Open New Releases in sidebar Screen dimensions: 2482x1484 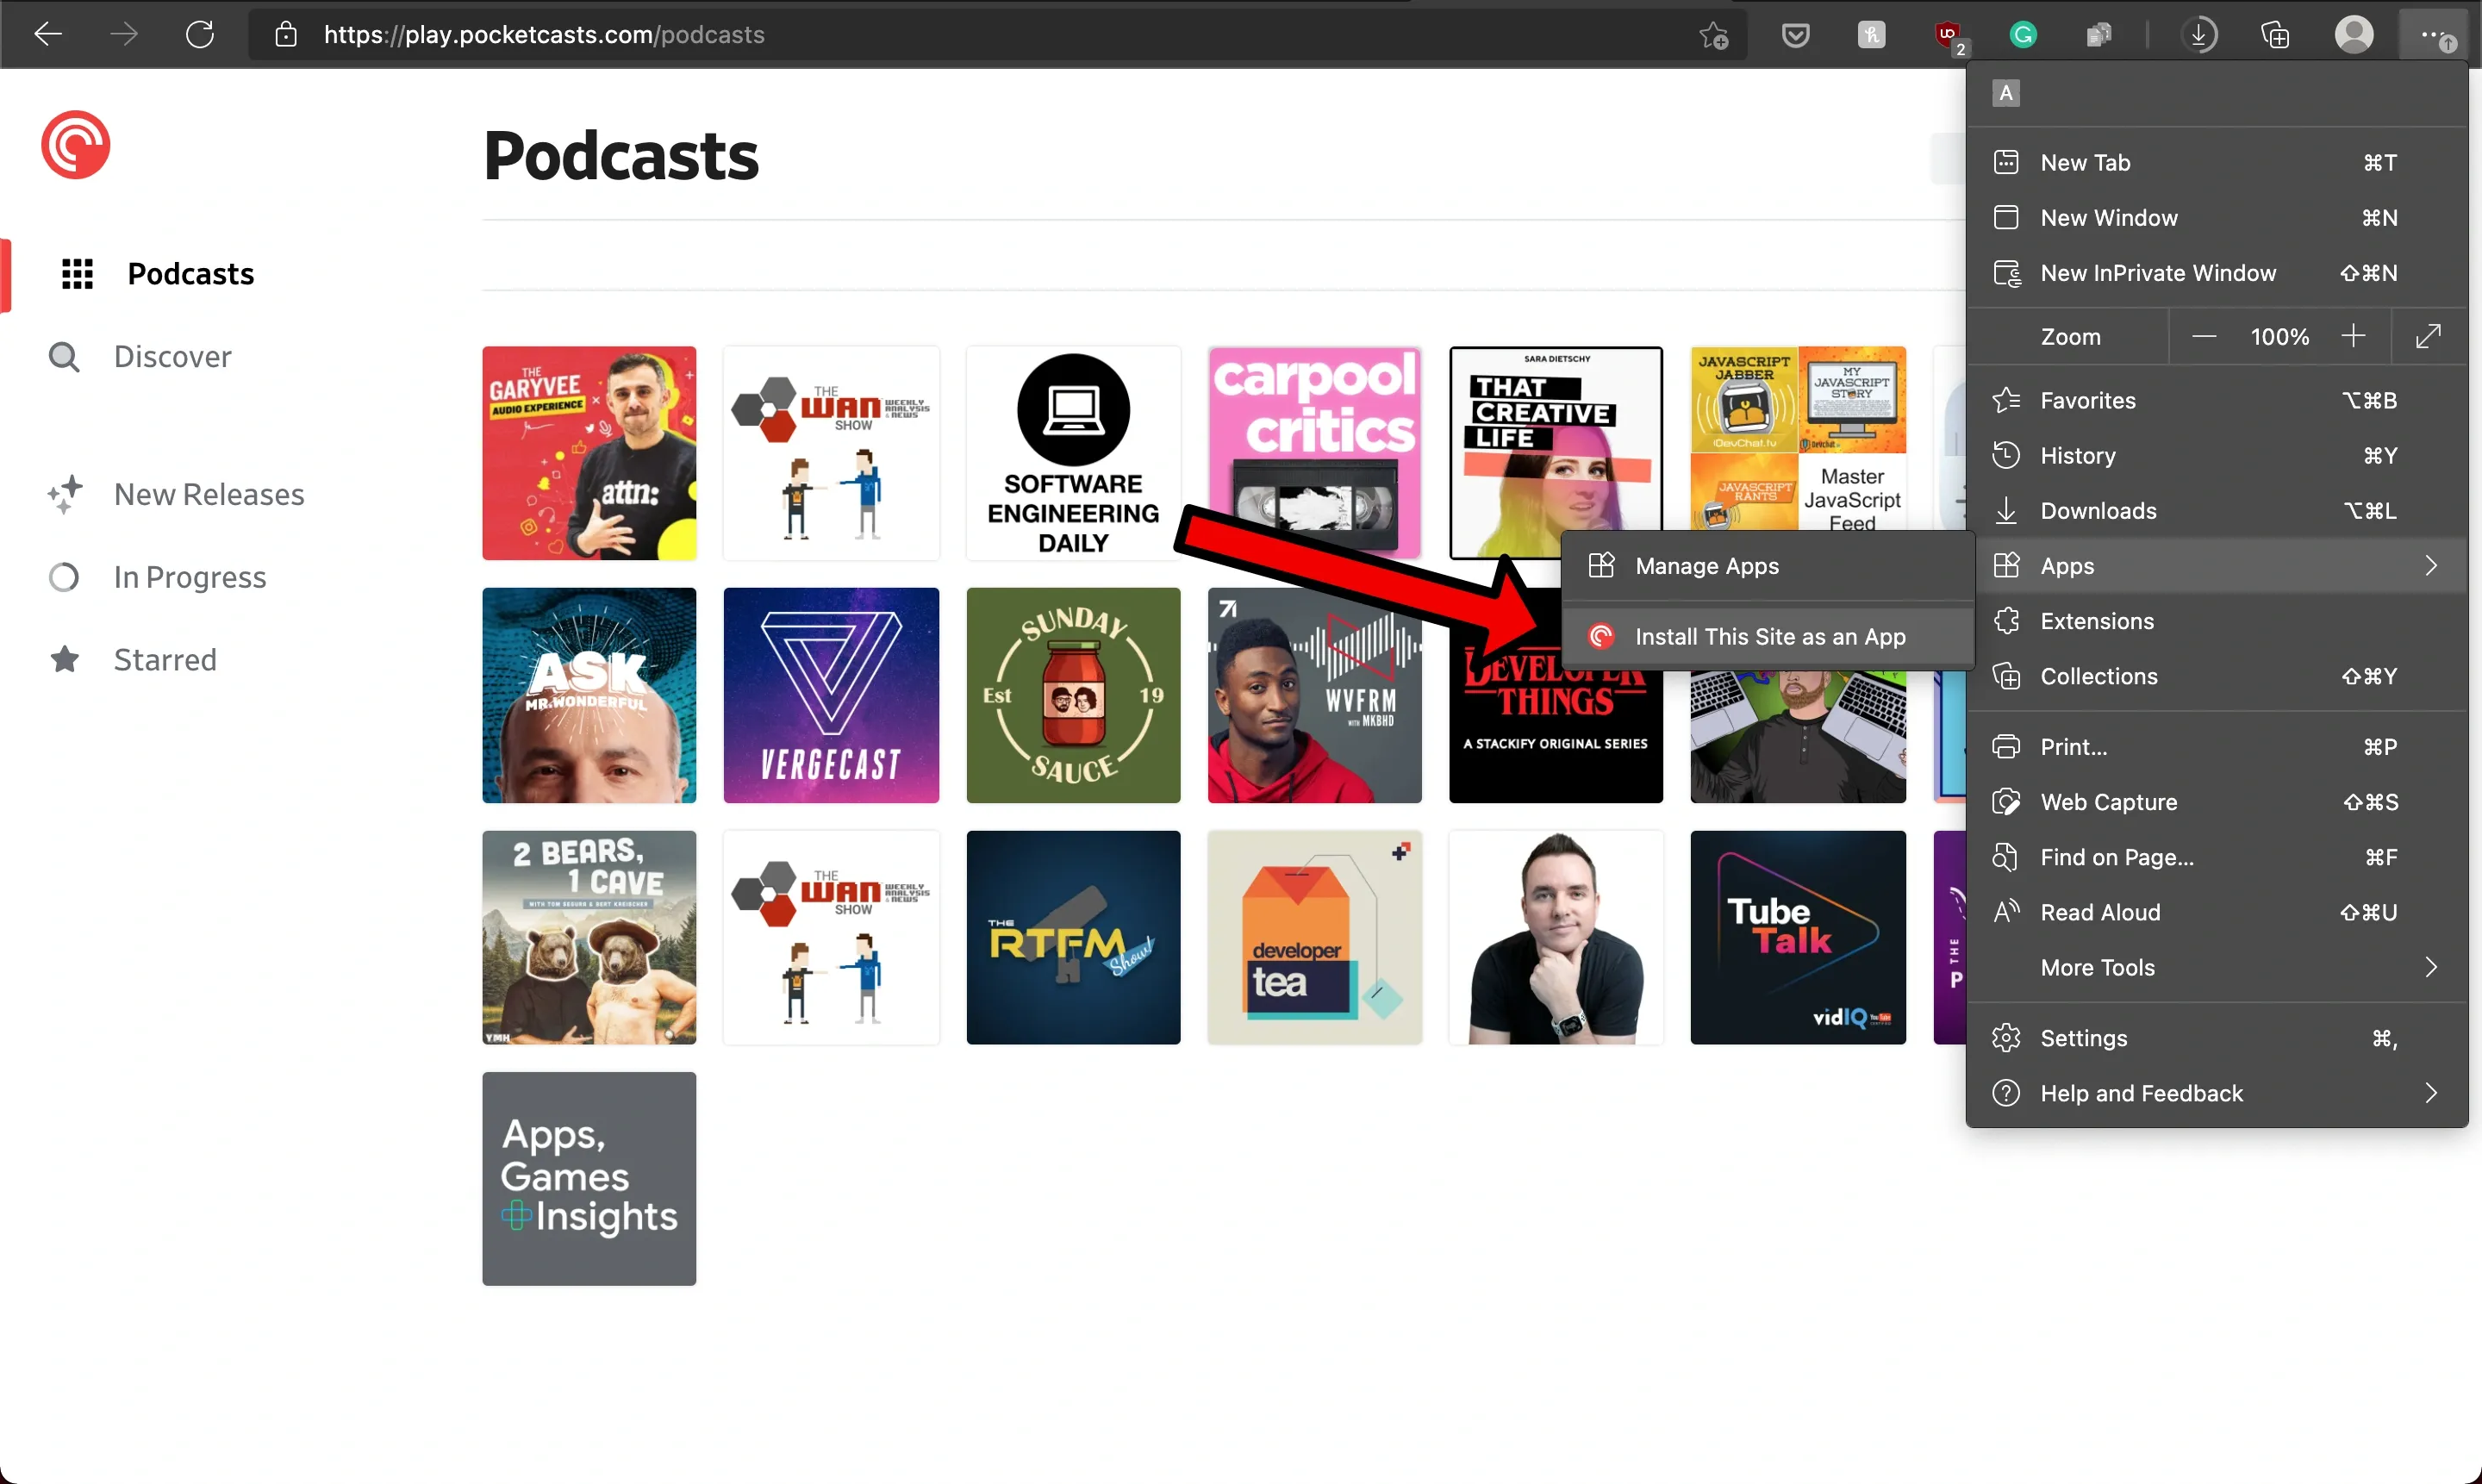pos(208,494)
